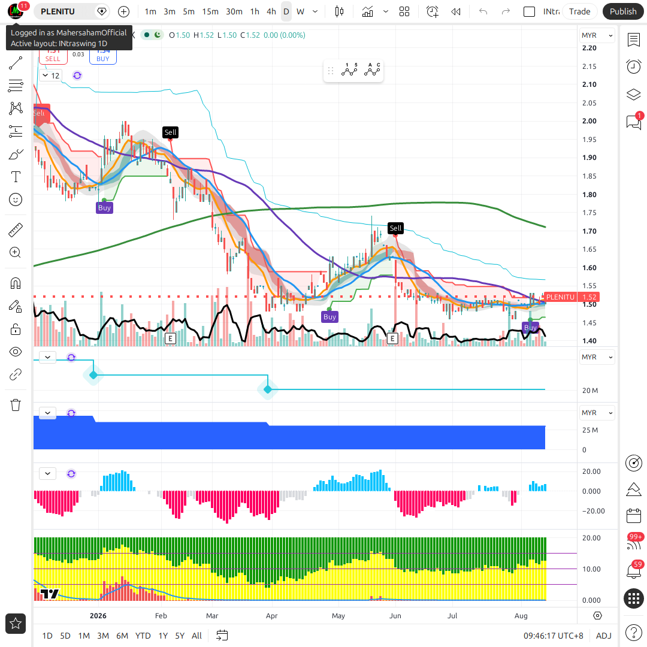Switch to the Weekly W timeframe
Image resolution: width=647 pixels, height=647 pixels.
click(300, 11)
